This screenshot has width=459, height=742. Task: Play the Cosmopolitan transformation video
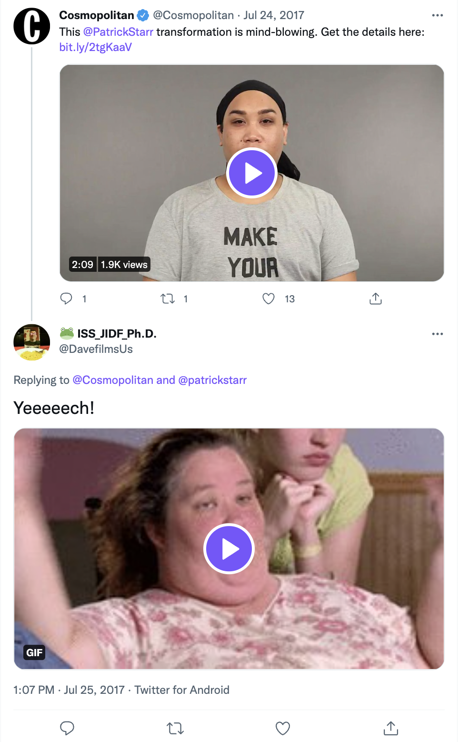point(252,173)
